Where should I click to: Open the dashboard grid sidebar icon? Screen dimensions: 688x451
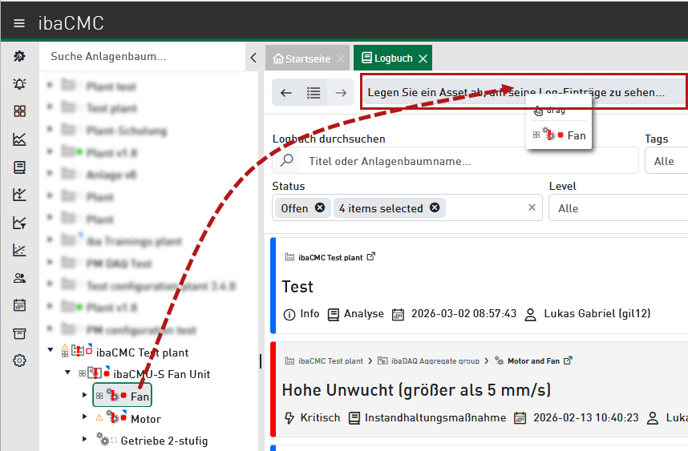point(19,111)
